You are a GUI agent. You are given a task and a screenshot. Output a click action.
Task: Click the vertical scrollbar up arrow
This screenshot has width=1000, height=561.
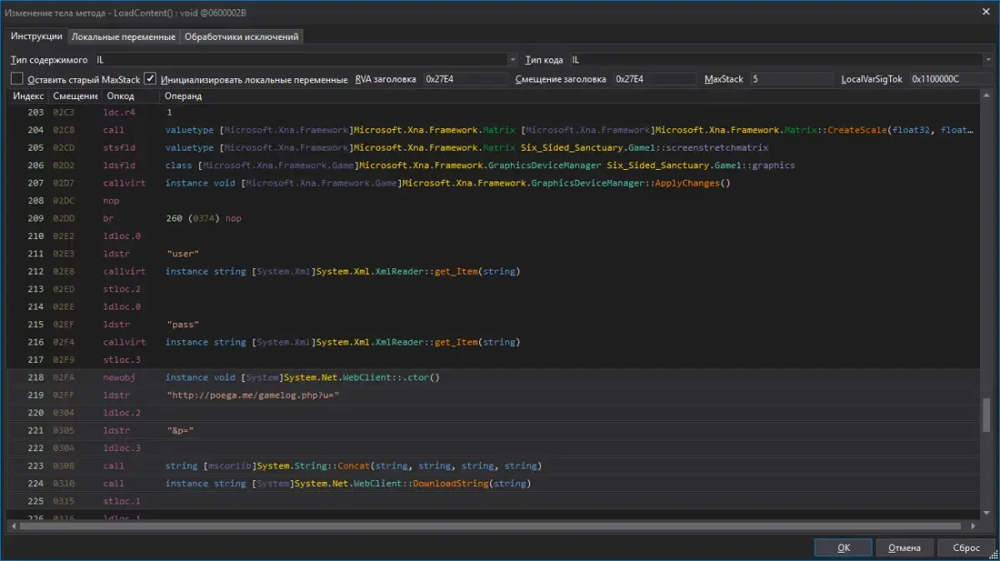tap(987, 97)
